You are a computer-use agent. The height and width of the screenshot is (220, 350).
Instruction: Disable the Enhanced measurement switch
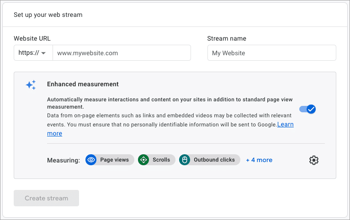(x=308, y=109)
